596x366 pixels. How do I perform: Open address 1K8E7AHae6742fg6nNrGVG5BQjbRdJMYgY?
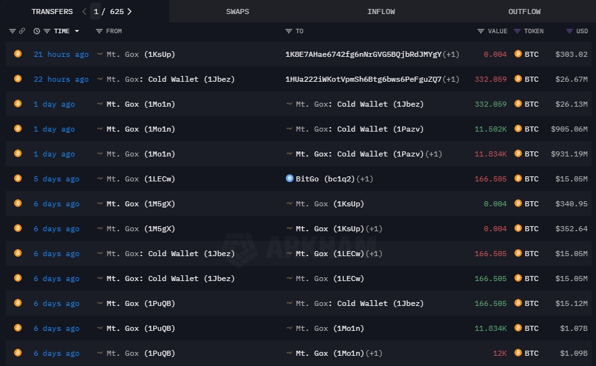[x=363, y=54]
